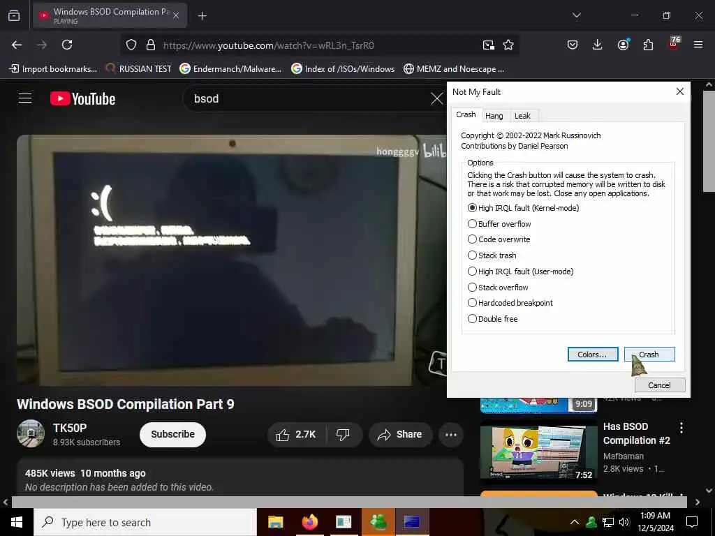Open the extensions puzzle icon

(x=648, y=45)
